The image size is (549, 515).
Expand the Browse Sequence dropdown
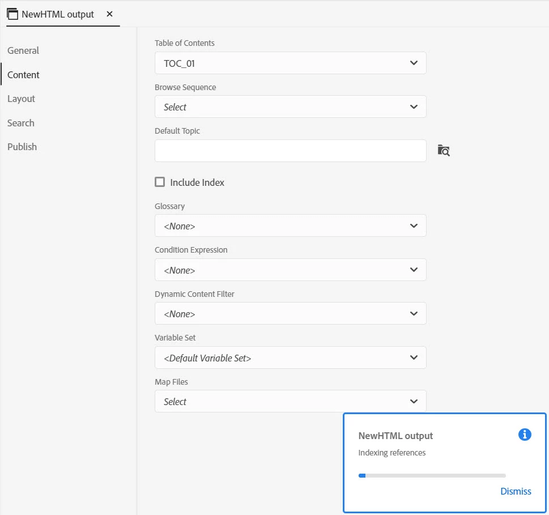coord(290,107)
